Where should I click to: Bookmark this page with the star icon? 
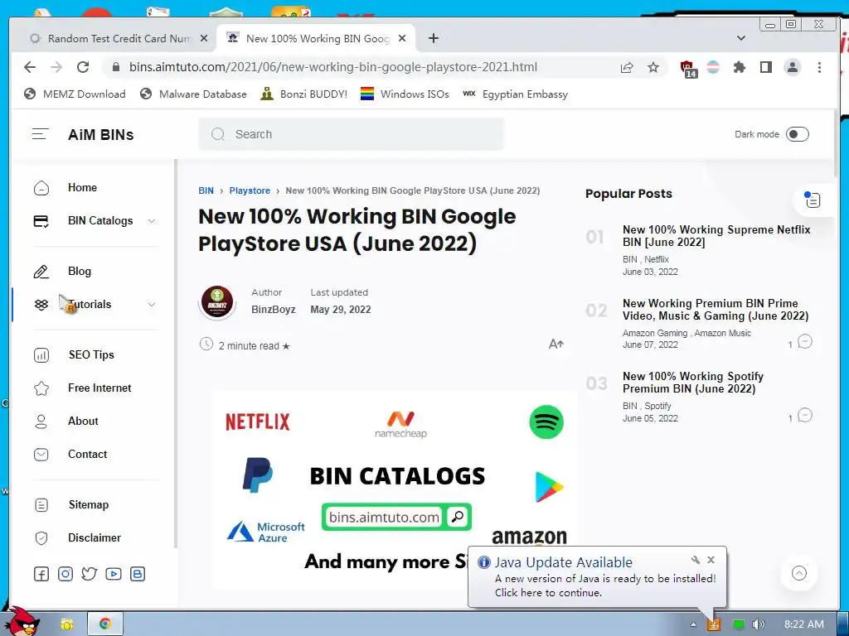pos(653,67)
